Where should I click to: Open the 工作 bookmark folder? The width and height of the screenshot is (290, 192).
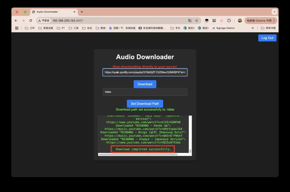point(30,28)
